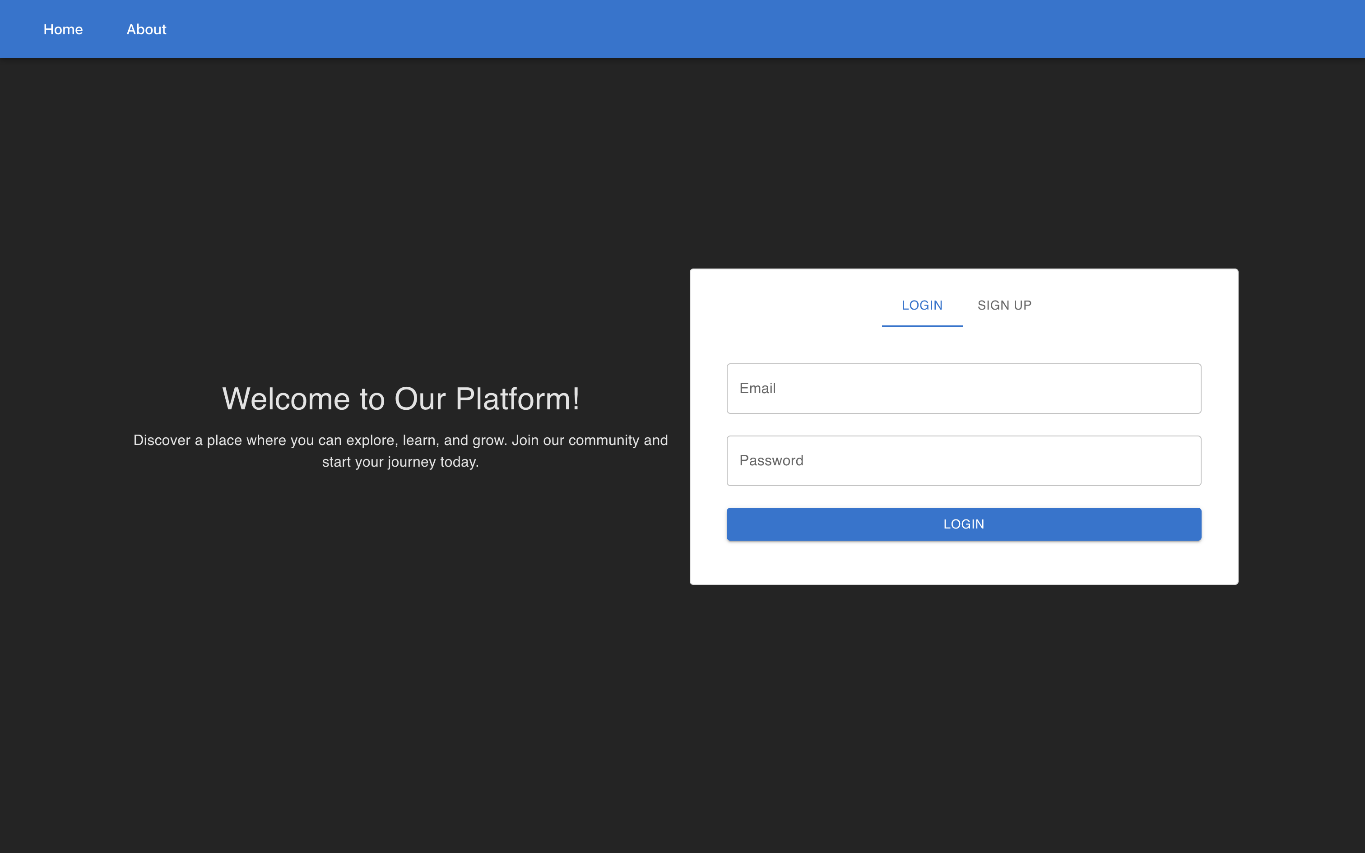Open the Home link in navbar
1365x853 pixels.
coord(63,29)
